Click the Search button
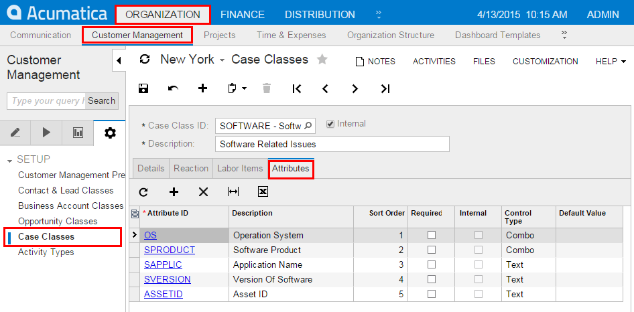Viewport: 634px width, 312px height. [102, 101]
